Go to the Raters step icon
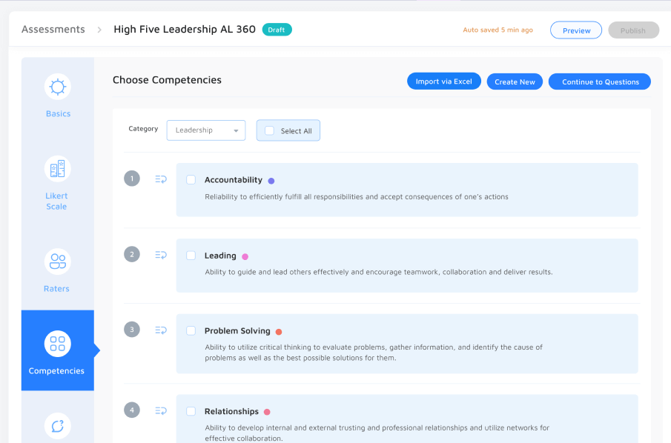The image size is (671, 443). coord(57,262)
